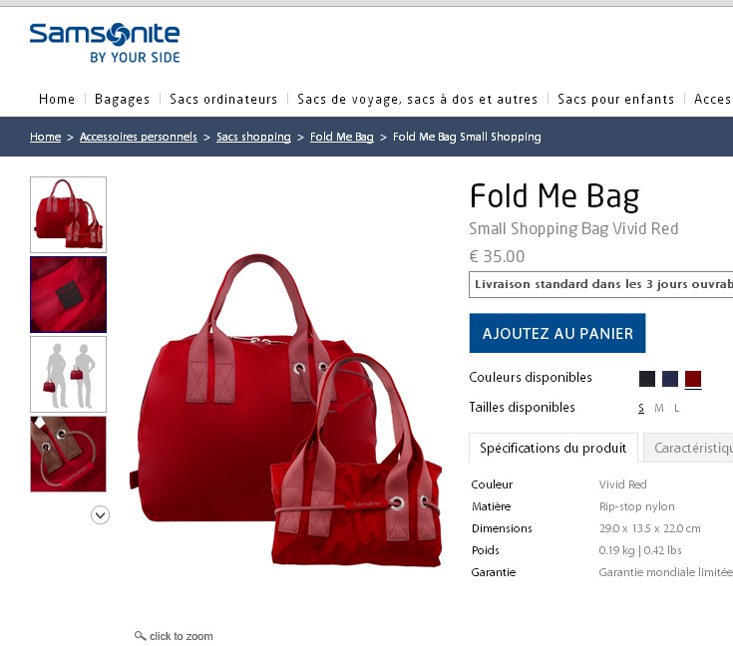Click the Samsonite logo
Image resolution: width=733 pixels, height=646 pixels.
point(105,43)
